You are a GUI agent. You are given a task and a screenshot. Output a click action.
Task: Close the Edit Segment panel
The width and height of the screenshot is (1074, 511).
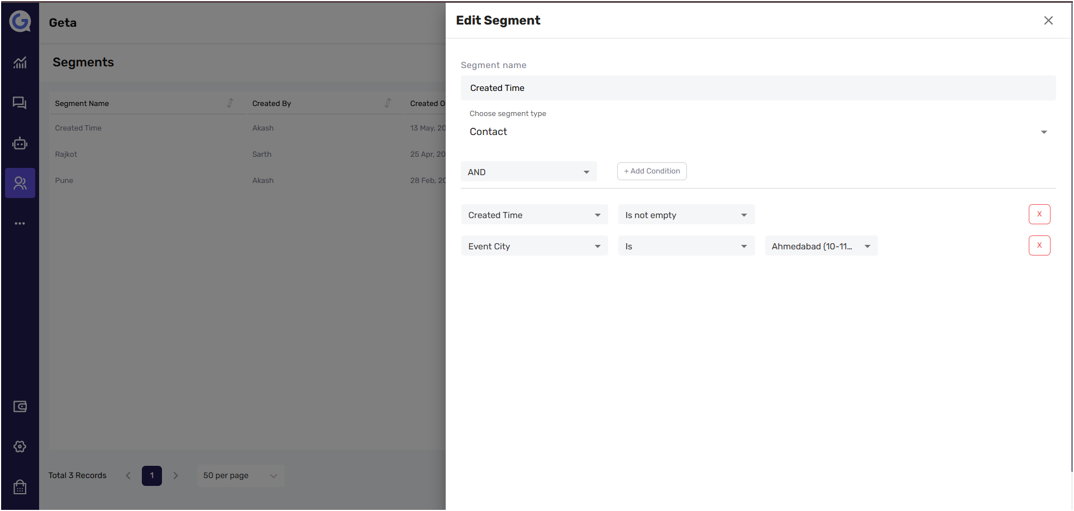(x=1048, y=21)
